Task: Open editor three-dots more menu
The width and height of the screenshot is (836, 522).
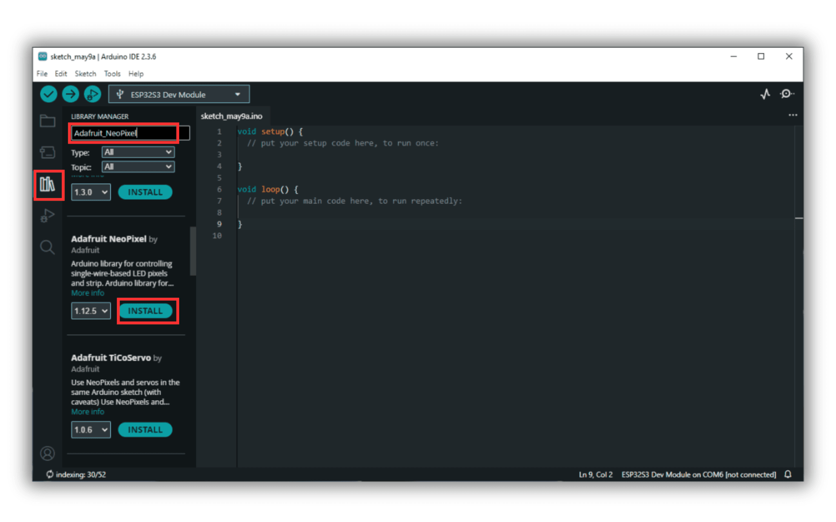Action: (793, 115)
